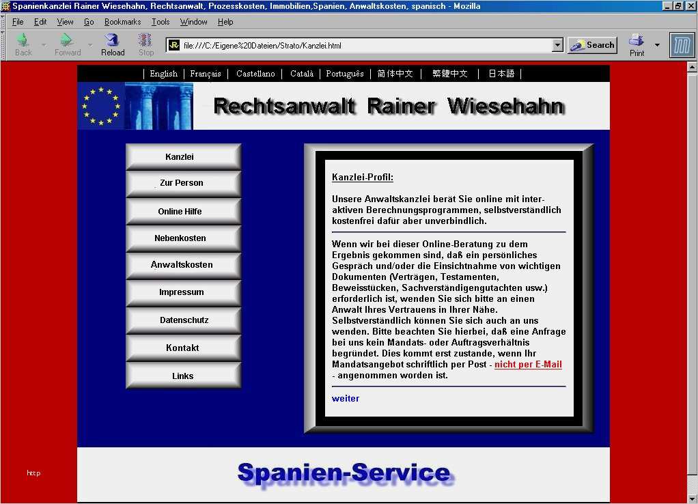Switch language to English
698x504 pixels.
tap(163, 74)
